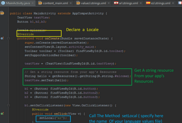Collapse the onCreate method using fold marker
182x123 pixels.
point(8,38)
